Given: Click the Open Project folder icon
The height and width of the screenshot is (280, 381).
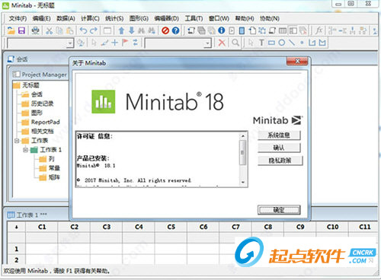Looking at the screenshot, I should (11, 30).
